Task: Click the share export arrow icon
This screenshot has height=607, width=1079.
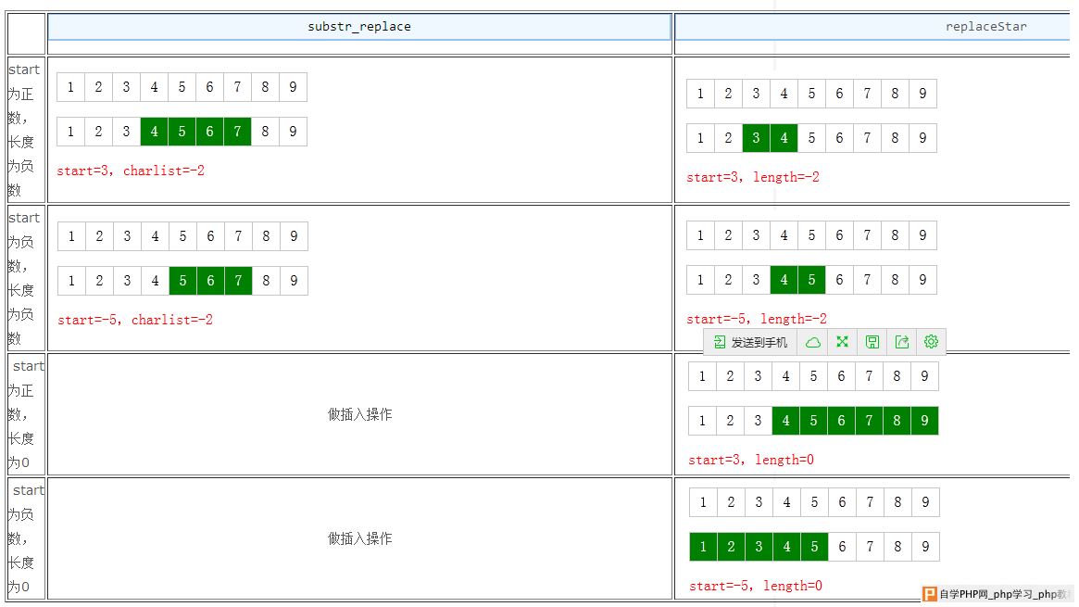Action: click(901, 342)
